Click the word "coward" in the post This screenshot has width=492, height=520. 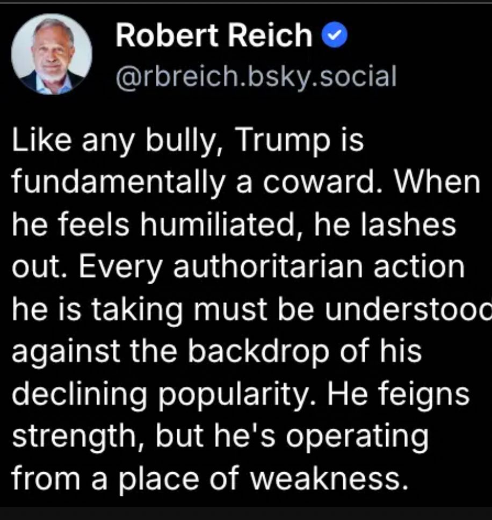click(x=319, y=183)
